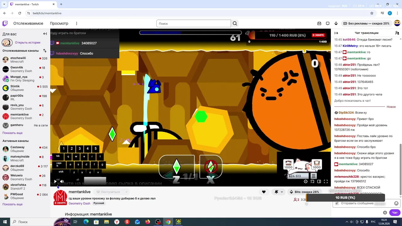This screenshot has height=226, width=402.
Task: Open Microsoft Edge from taskbar
Action: (86, 222)
